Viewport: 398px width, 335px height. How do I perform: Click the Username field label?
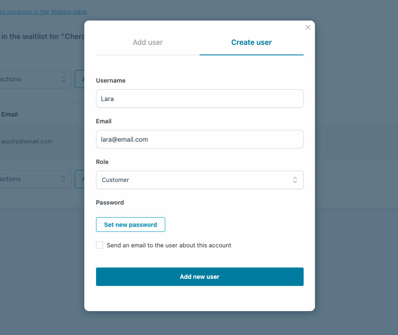(111, 81)
